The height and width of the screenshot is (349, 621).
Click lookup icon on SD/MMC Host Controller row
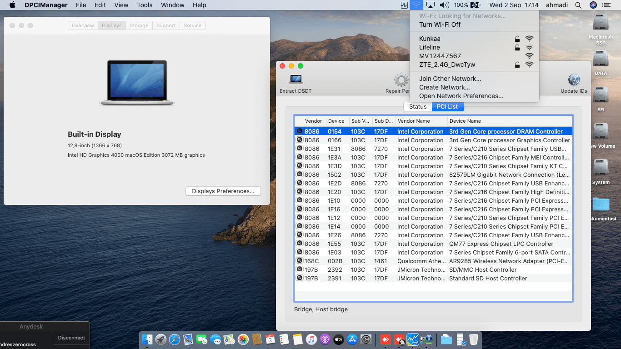click(300, 269)
